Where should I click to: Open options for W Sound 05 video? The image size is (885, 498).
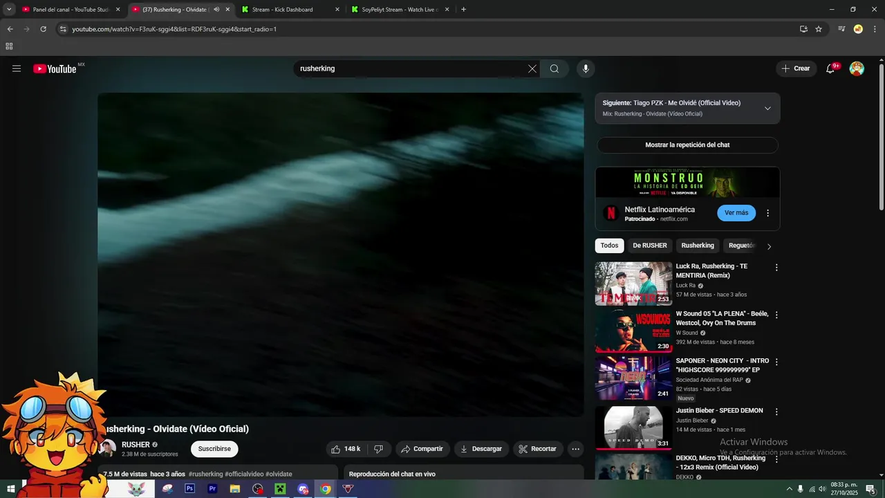776,315
